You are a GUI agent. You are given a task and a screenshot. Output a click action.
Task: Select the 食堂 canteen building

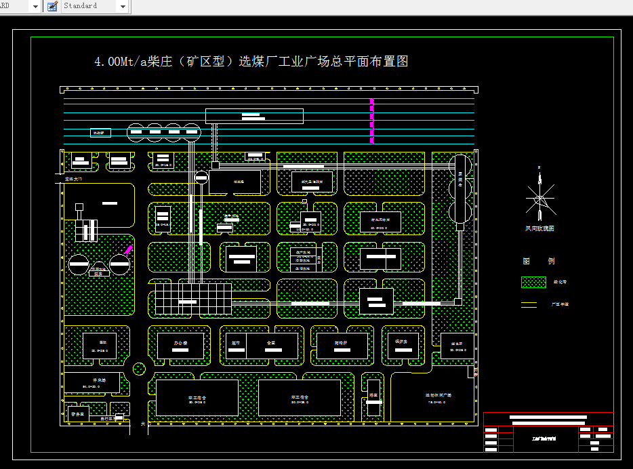click(270, 344)
